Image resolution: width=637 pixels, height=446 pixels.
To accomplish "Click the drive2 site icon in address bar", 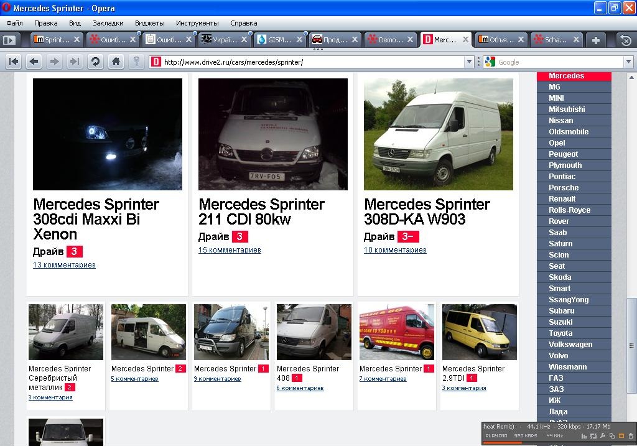I will point(156,62).
